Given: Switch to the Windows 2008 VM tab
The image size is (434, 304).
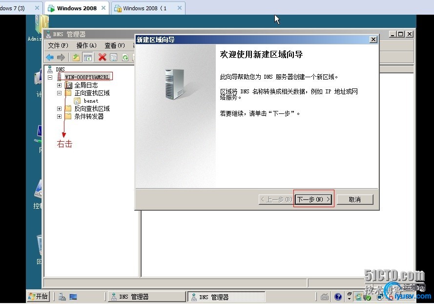Looking at the screenshot, I should (x=77, y=8).
